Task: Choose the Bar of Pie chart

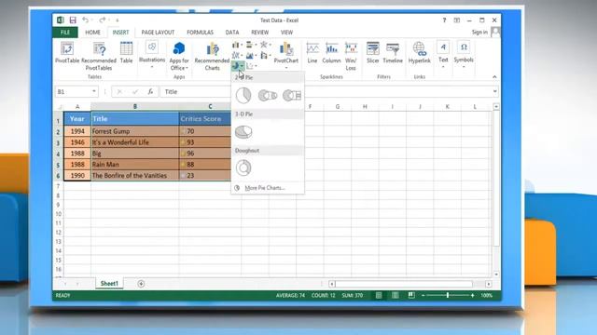Action: pos(292,95)
